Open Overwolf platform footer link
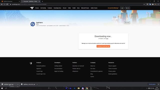Screen dimensions: 160x90 (x=41, y=66)
